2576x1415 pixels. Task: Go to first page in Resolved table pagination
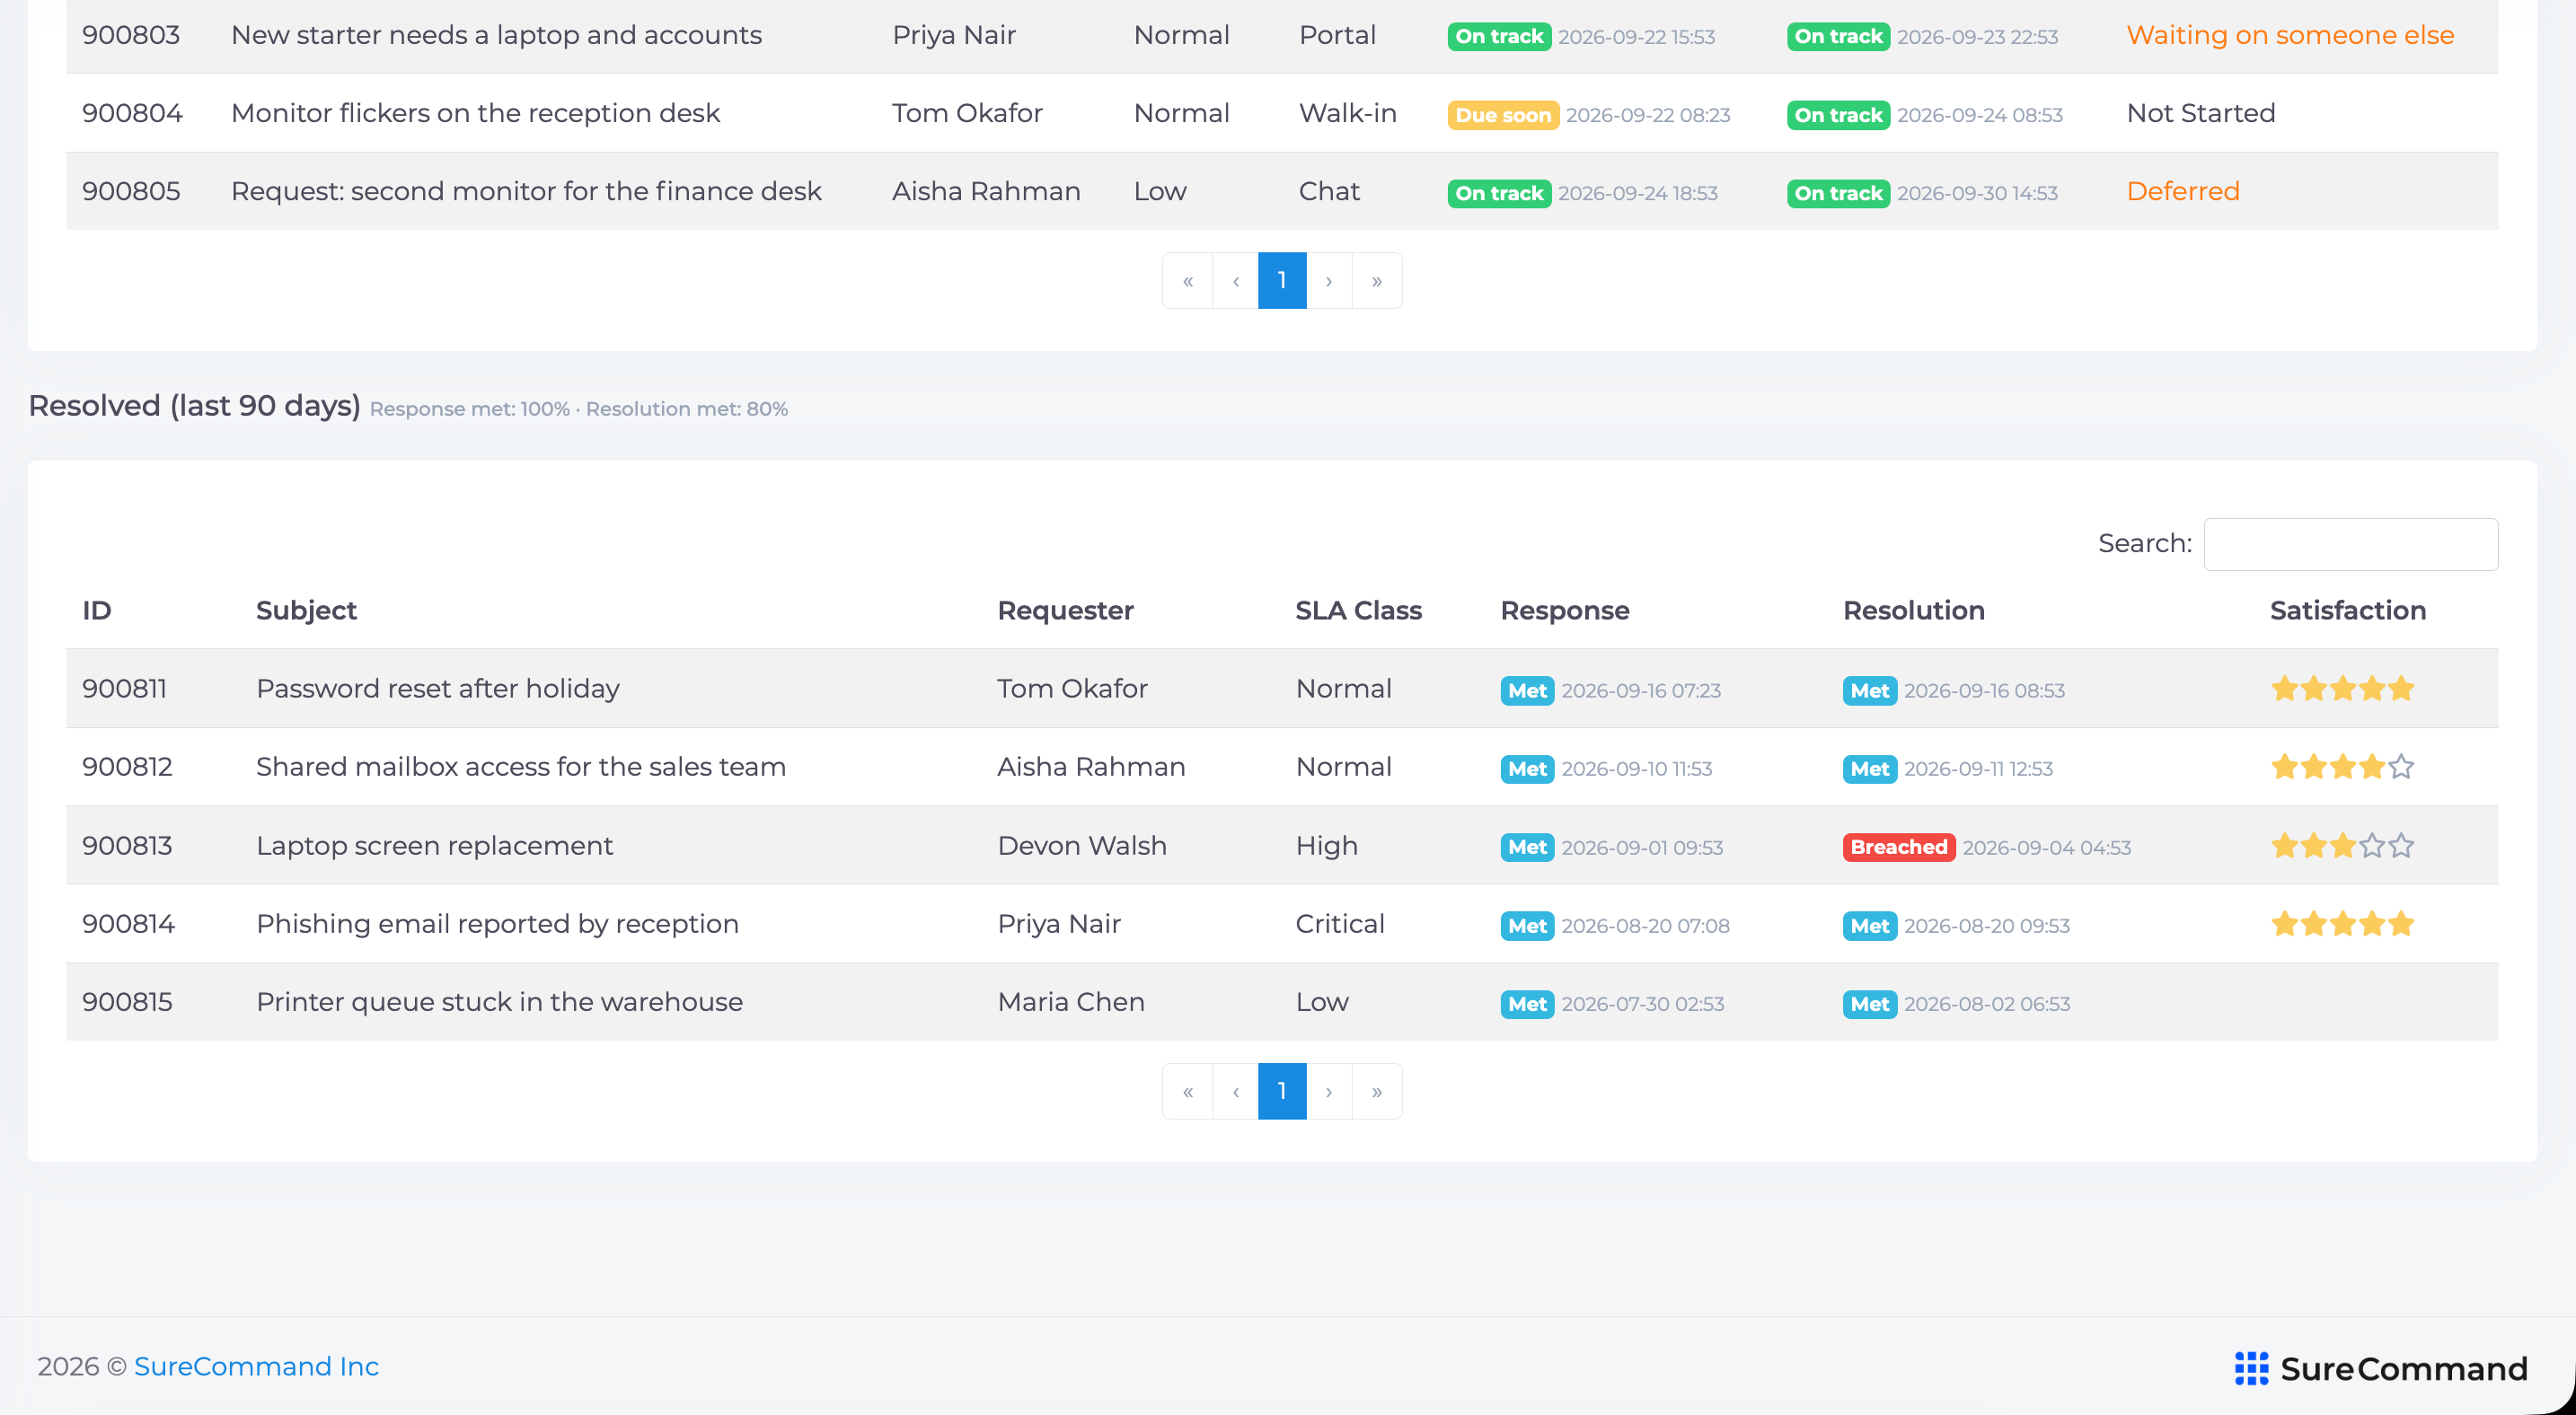coord(1188,1091)
